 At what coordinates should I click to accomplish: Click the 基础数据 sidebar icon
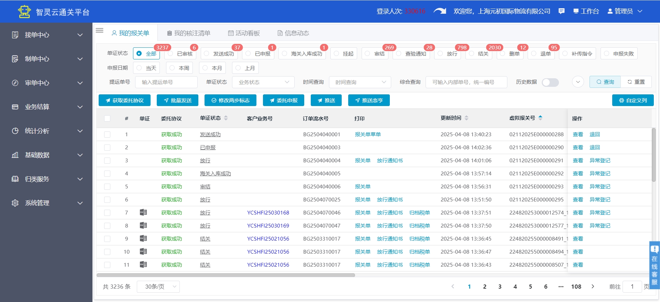15,155
